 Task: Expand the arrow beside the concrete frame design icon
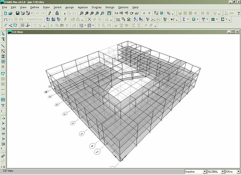coord(197,19)
